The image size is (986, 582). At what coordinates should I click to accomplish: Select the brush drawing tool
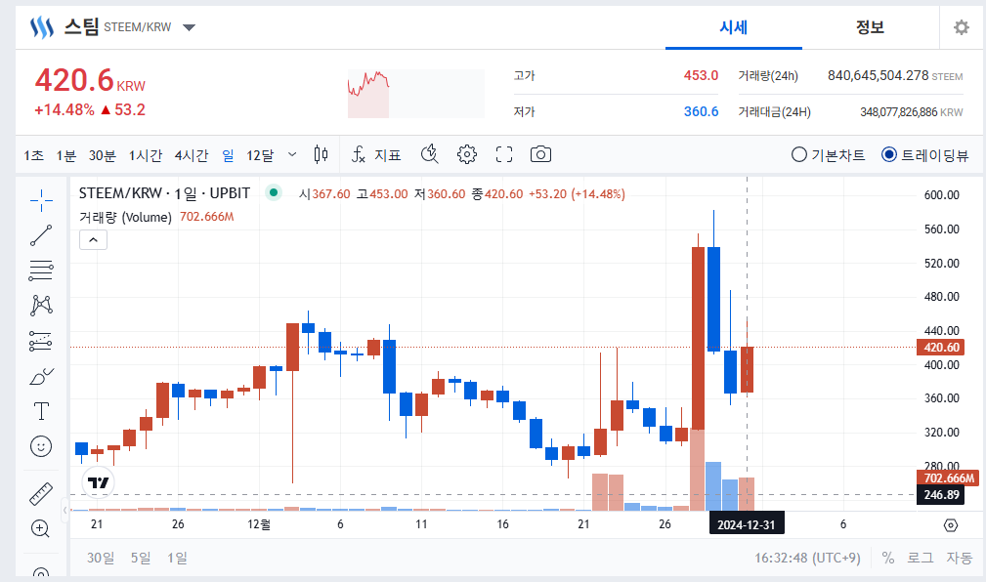tap(41, 377)
